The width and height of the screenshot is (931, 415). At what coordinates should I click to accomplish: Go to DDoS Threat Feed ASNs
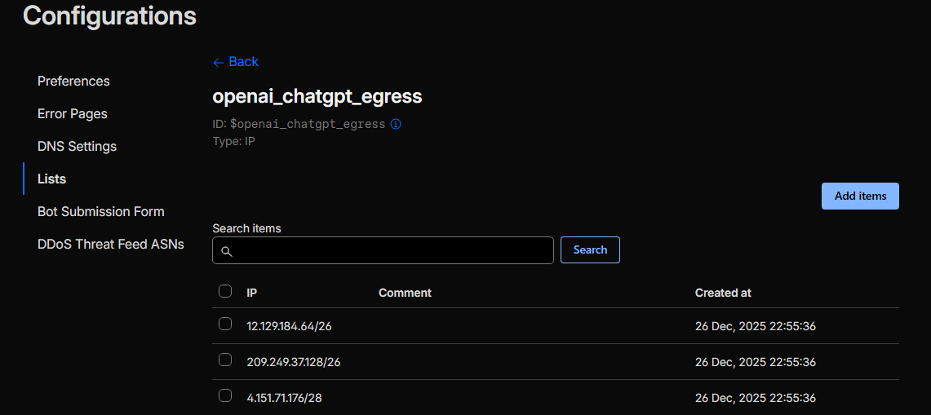pyautogui.click(x=110, y=245)
